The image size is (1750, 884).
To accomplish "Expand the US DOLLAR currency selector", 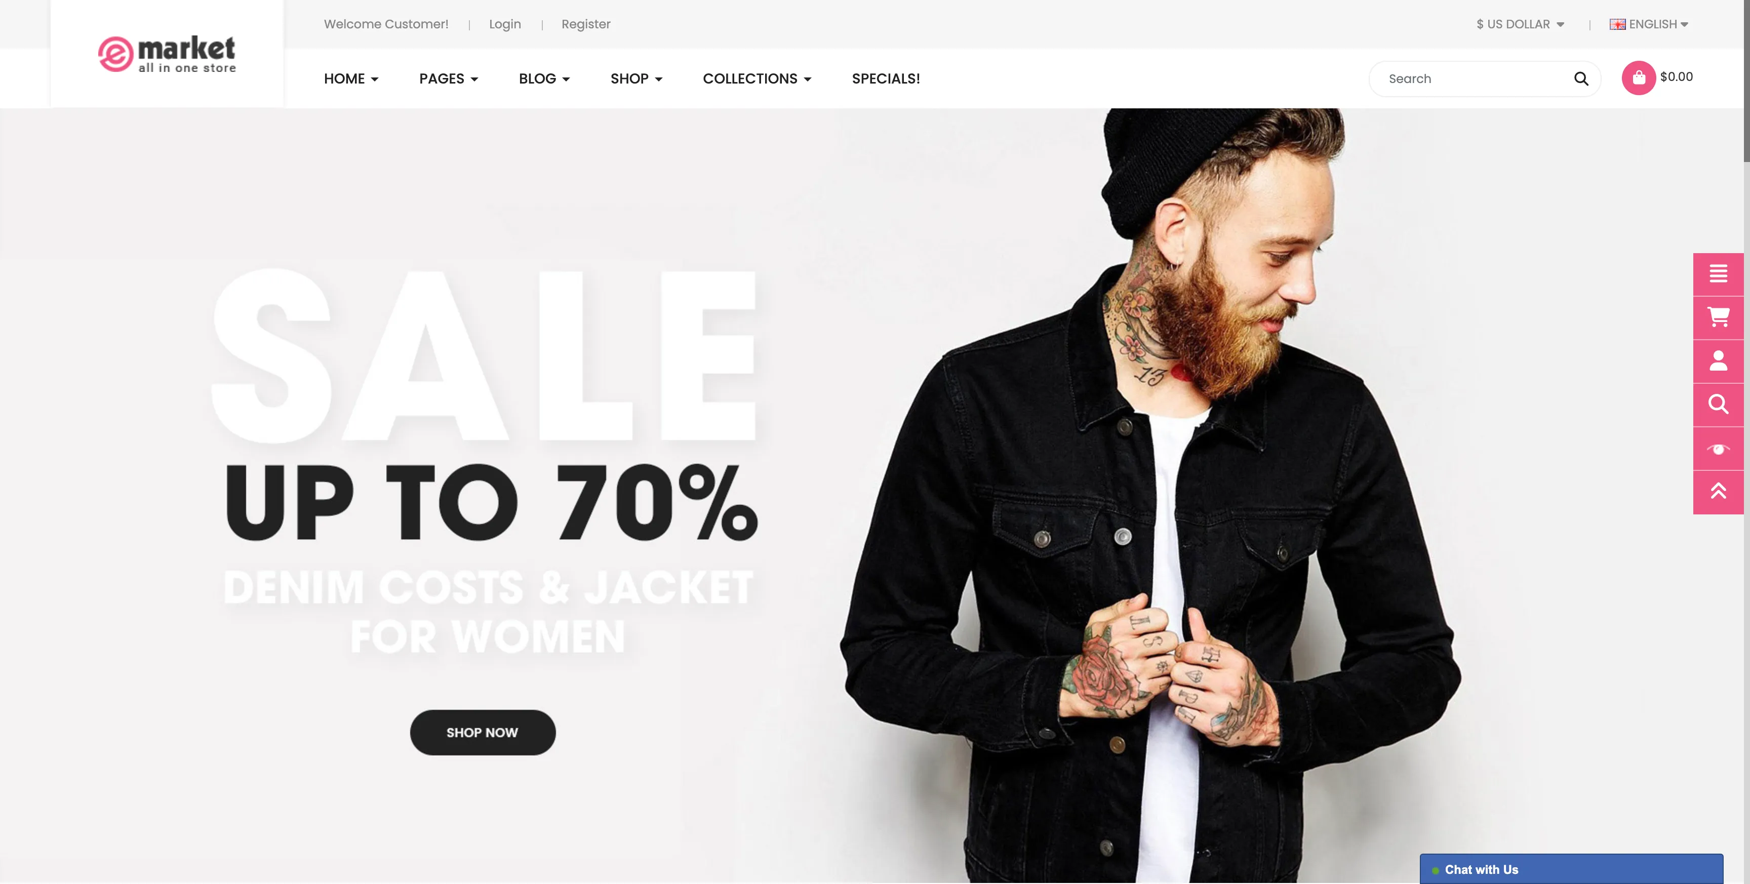I will coord(1520,25).
